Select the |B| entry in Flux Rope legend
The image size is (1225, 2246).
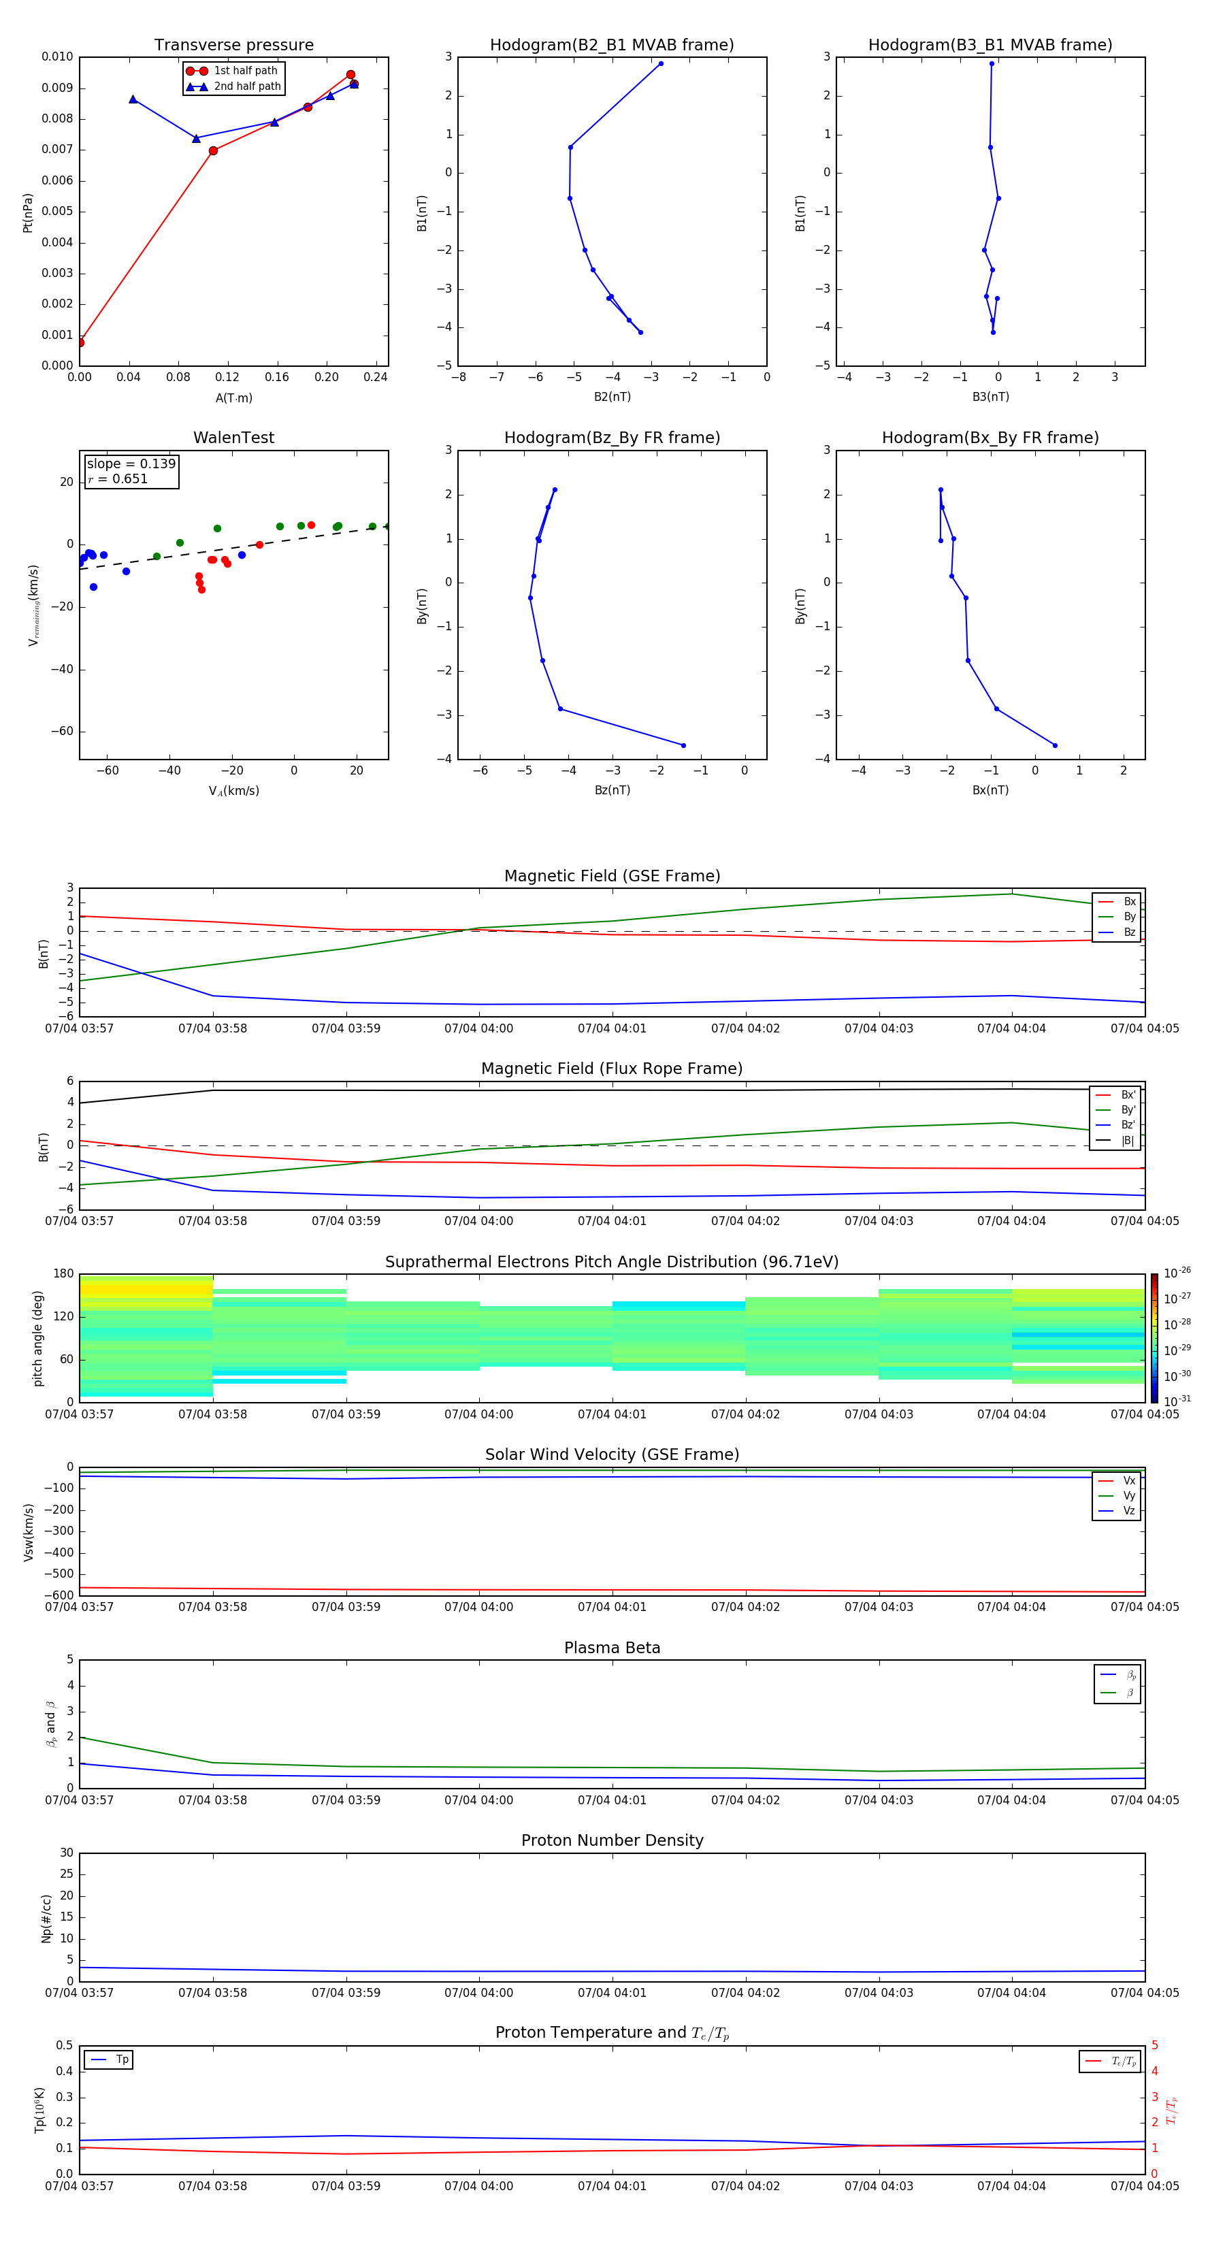coord(1116,1141)
